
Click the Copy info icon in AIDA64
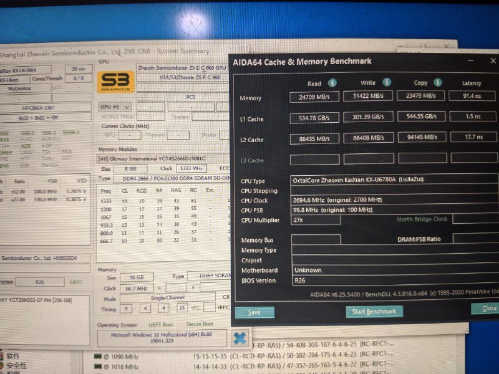click(x=438, y=82)
